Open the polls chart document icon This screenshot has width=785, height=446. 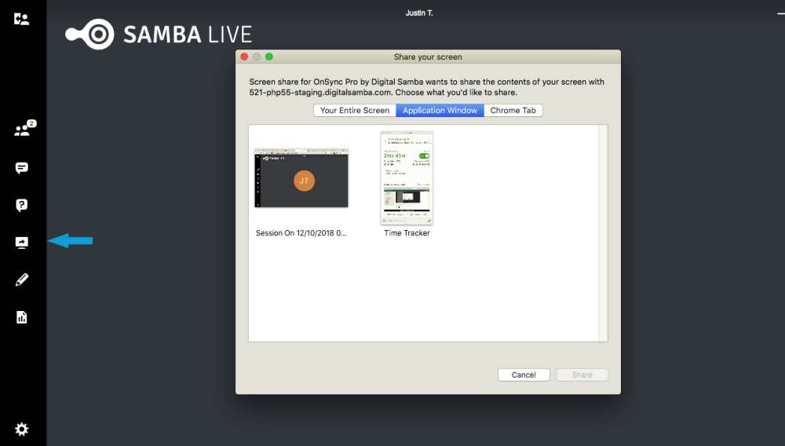pyautogui.click(x=21, y=317)
